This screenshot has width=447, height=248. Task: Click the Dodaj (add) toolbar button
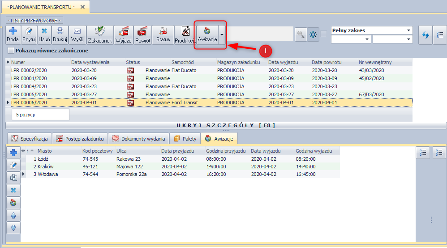click(13, 34)
